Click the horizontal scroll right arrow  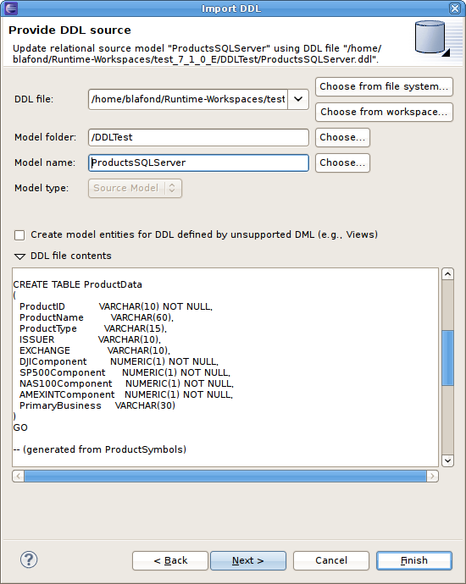click(432, 476)
